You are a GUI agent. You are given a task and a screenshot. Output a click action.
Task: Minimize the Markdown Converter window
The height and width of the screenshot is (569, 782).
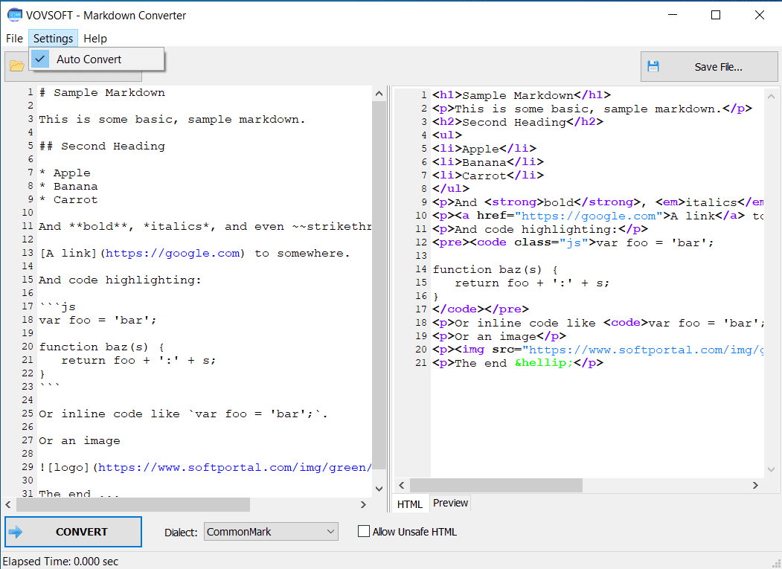[671, 15]
